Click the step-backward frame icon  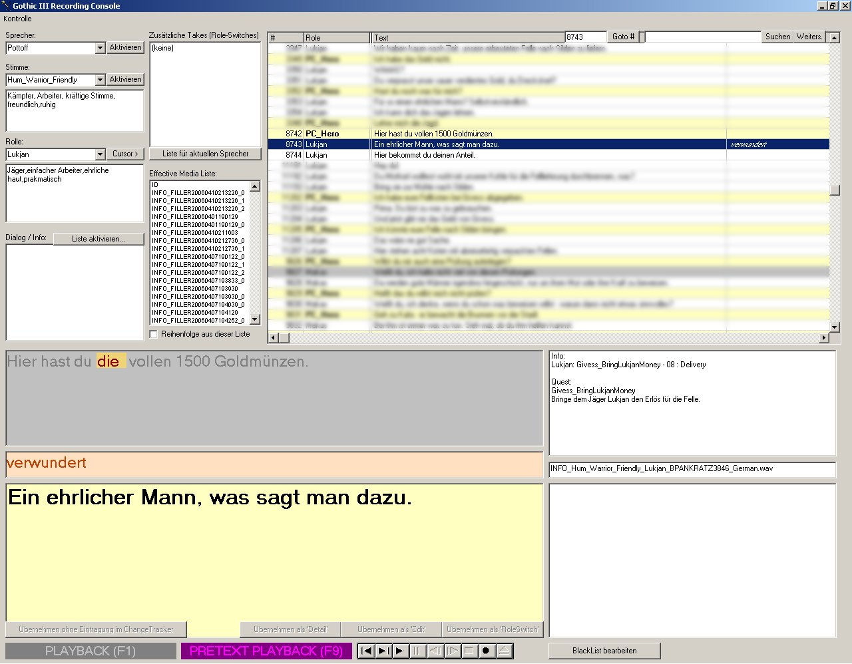point(435,651)
